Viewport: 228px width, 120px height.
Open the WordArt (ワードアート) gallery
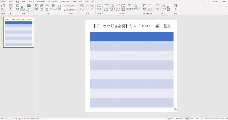point(118,8)
